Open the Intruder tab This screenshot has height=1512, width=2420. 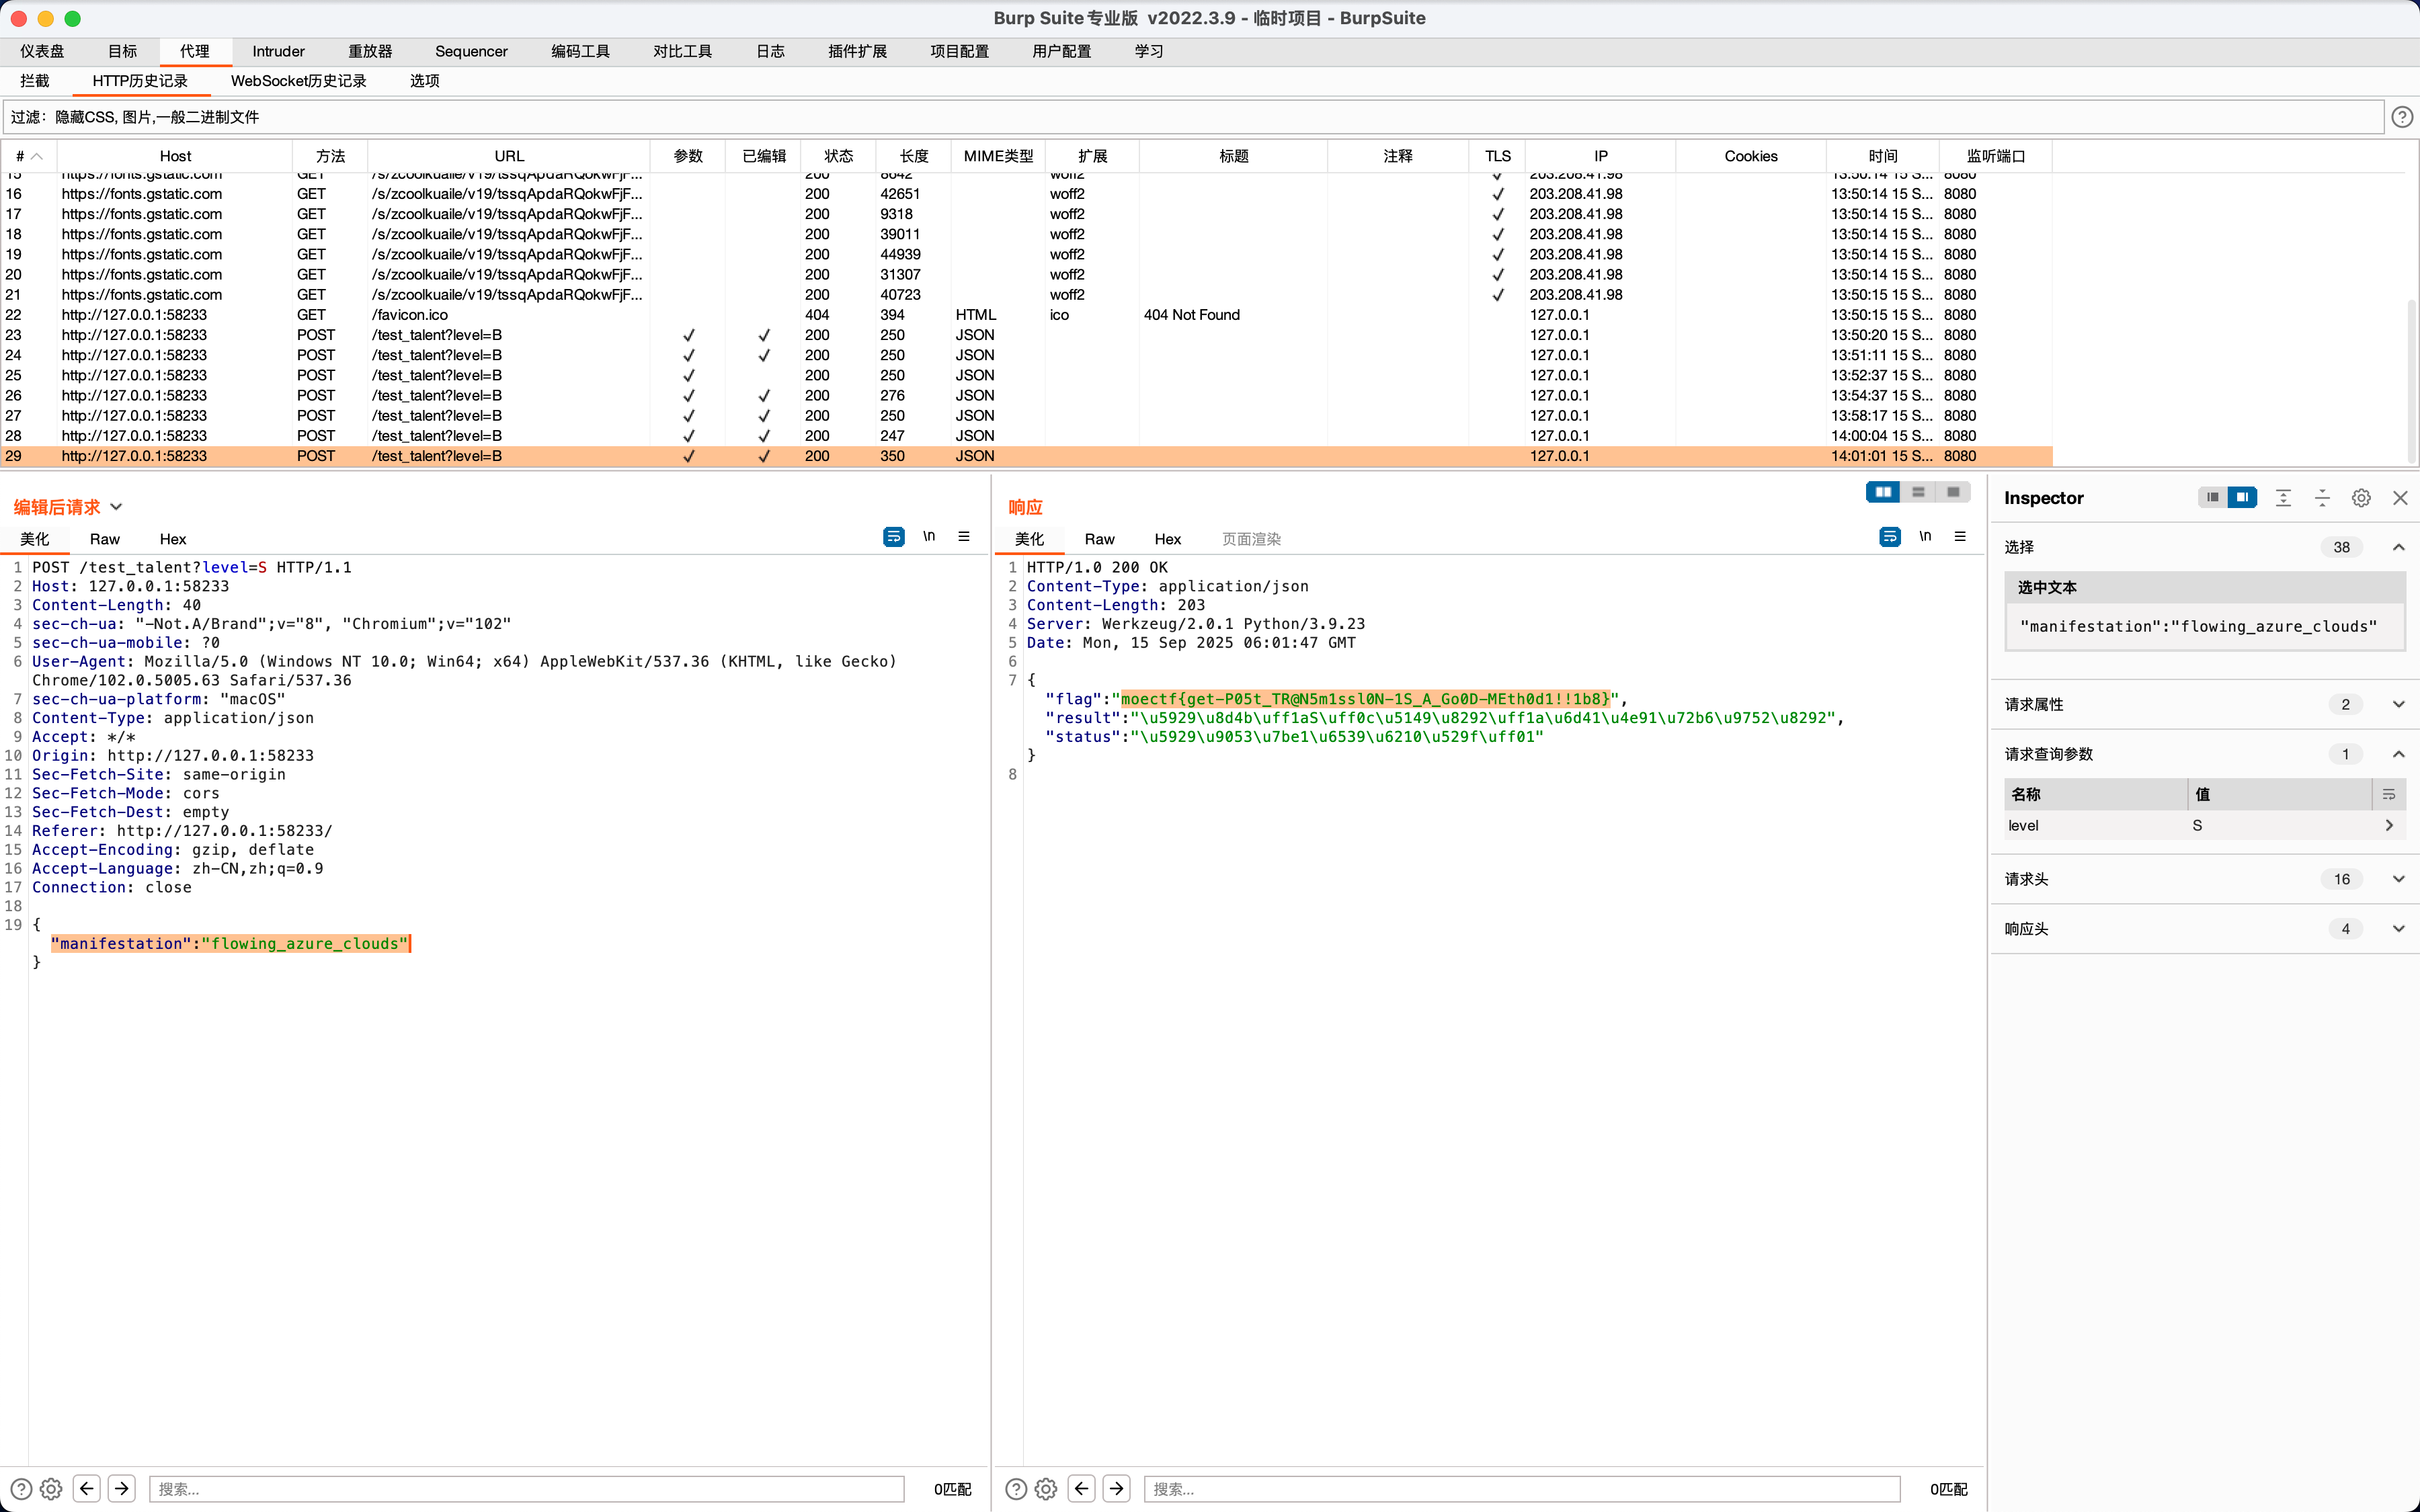[278, 51]
